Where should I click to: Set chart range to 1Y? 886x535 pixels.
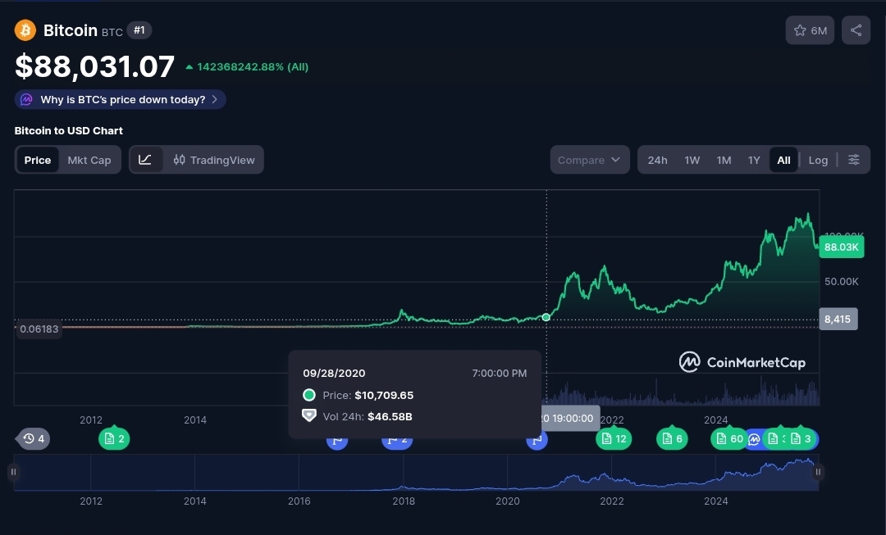click(x=754, y=160)
